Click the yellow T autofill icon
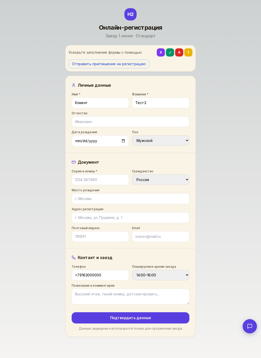This screenshot has height=358, width=261. [188, 52]
